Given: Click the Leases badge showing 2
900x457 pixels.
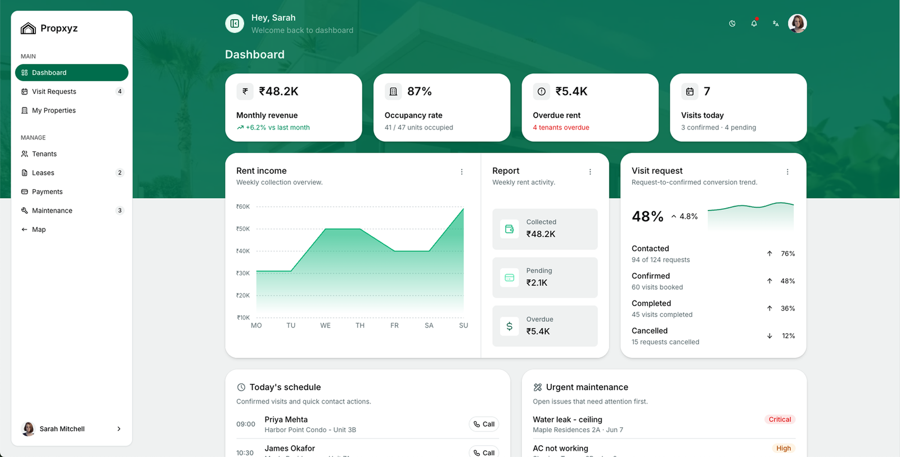Looking at the screenshot, I should click(x=120, y=173).
